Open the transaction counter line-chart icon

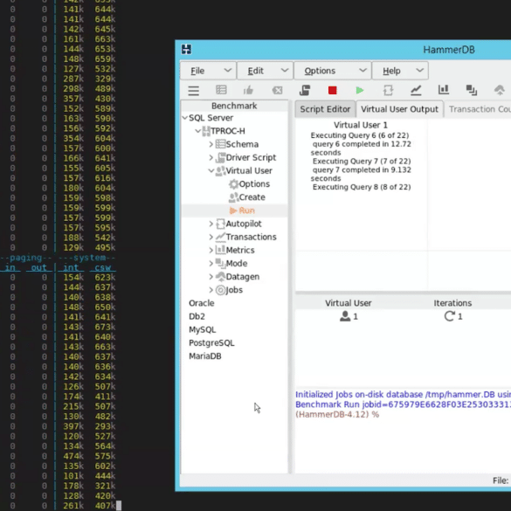point(416,90)
